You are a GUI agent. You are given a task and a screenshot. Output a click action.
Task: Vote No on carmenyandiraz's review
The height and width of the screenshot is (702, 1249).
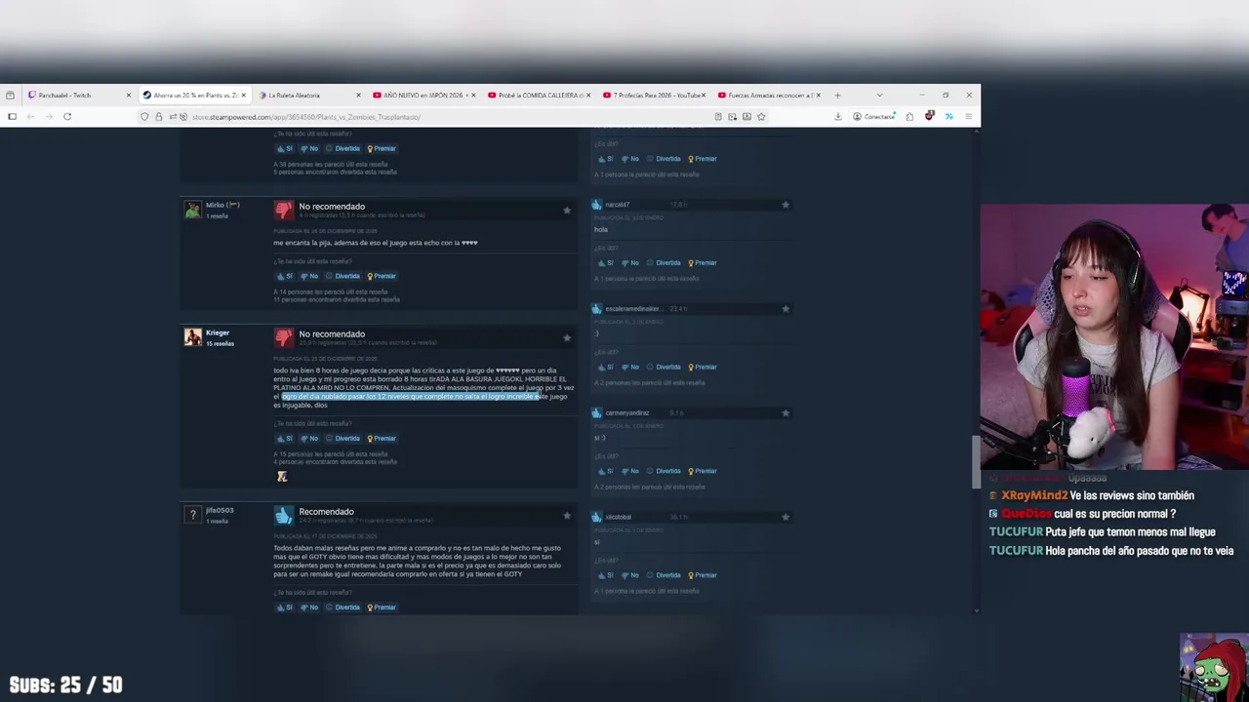(x=630, y=471)
